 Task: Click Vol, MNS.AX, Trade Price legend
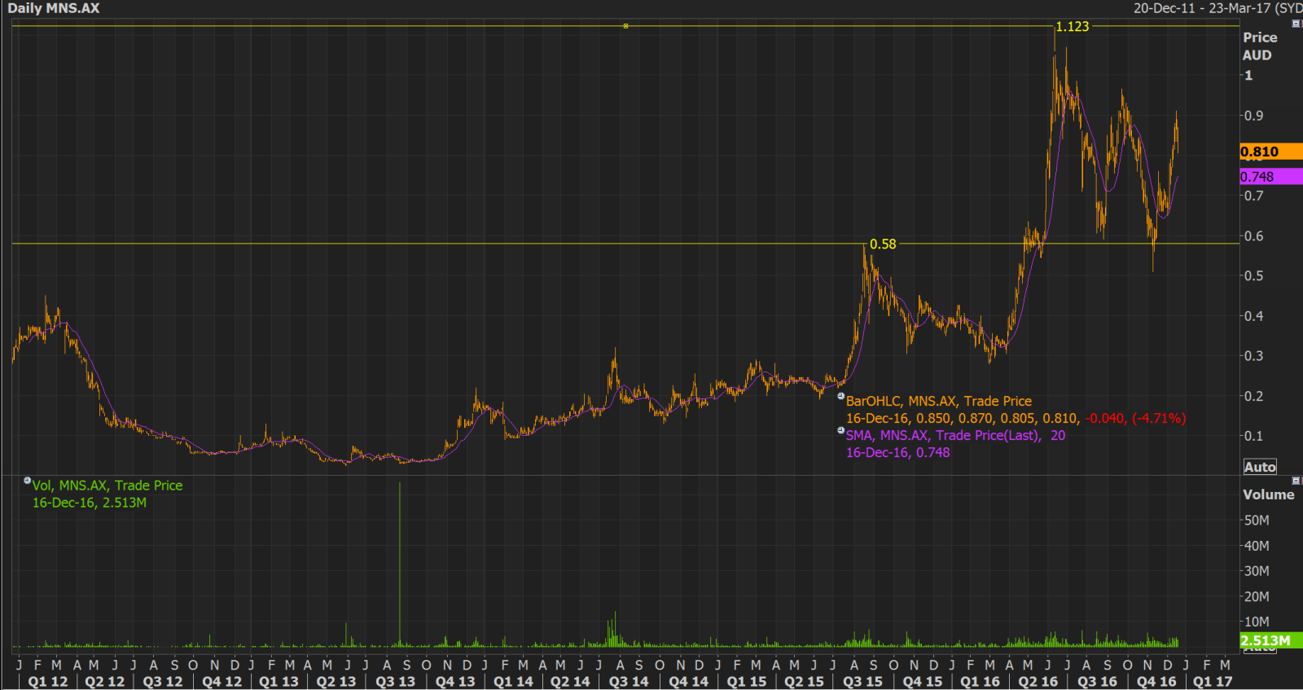[107, 486]
